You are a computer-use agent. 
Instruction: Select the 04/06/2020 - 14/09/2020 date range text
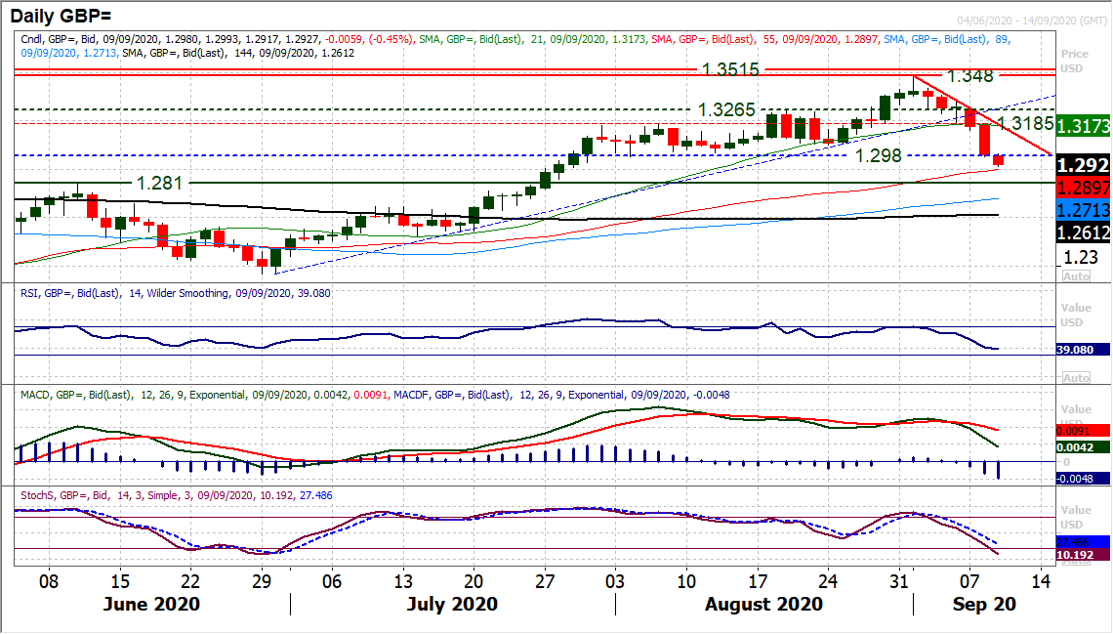(1030, 21)
